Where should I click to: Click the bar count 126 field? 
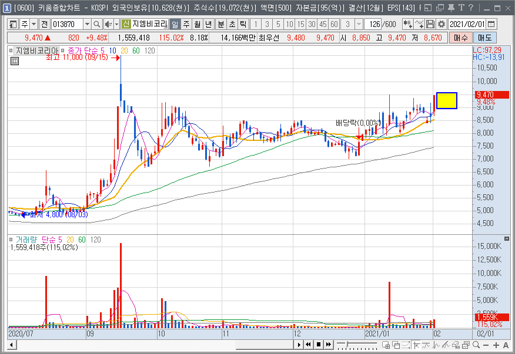click(x=373, y=24)
